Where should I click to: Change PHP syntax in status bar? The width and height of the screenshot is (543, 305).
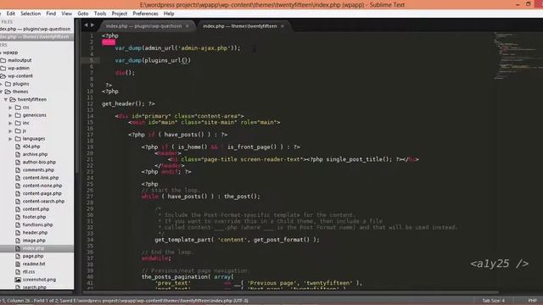pyautogui.click(x=532, y=301)
